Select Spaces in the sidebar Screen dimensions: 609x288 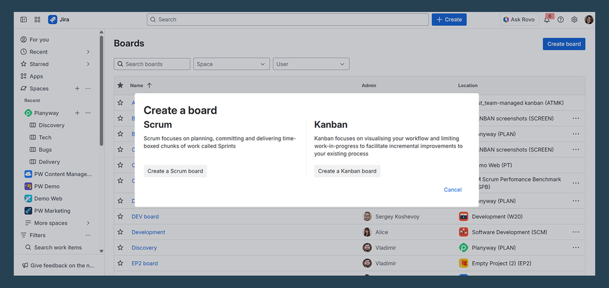[x=39, y=88]
